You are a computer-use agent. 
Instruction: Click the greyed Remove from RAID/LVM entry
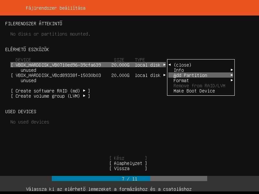(x=199, y=86)
